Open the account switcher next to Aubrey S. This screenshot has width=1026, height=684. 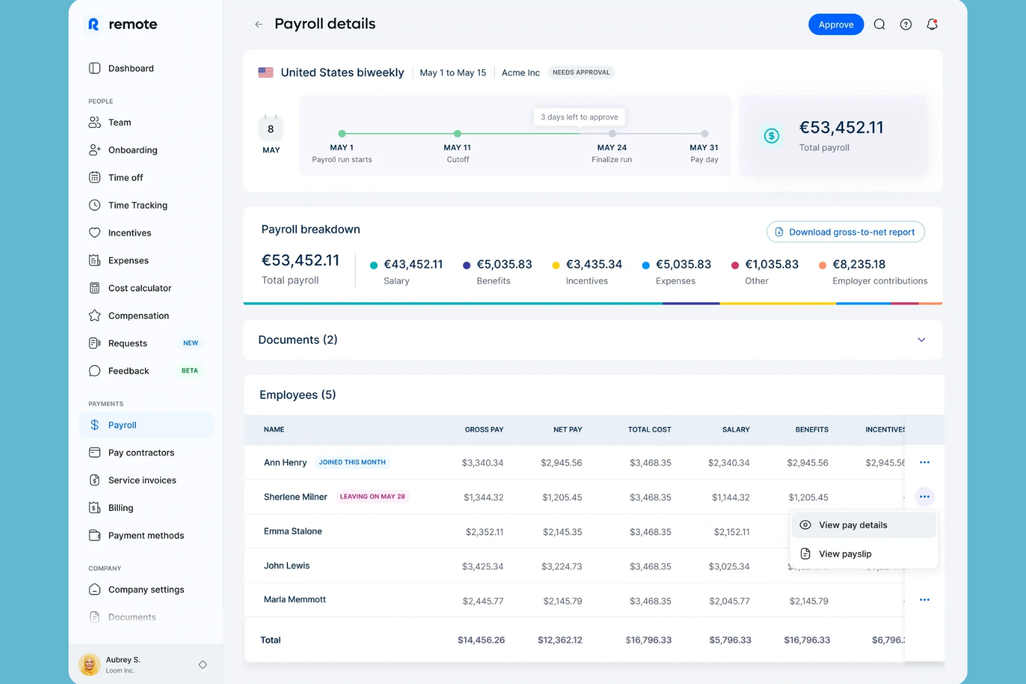coord(202,665)
